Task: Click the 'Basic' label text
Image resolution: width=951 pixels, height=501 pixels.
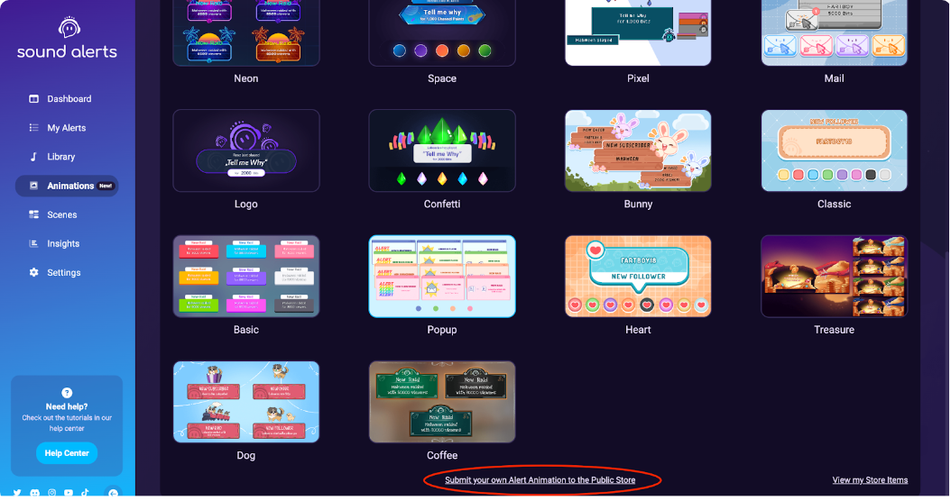Action: click(246, 330)
